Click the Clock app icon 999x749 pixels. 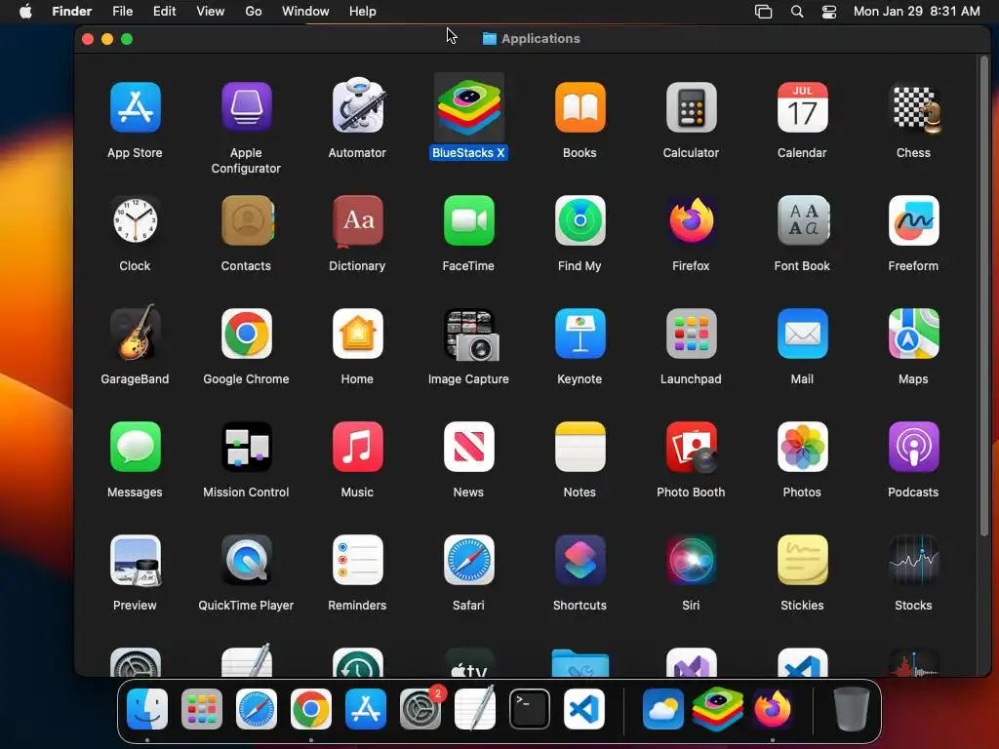pos(135,220)
